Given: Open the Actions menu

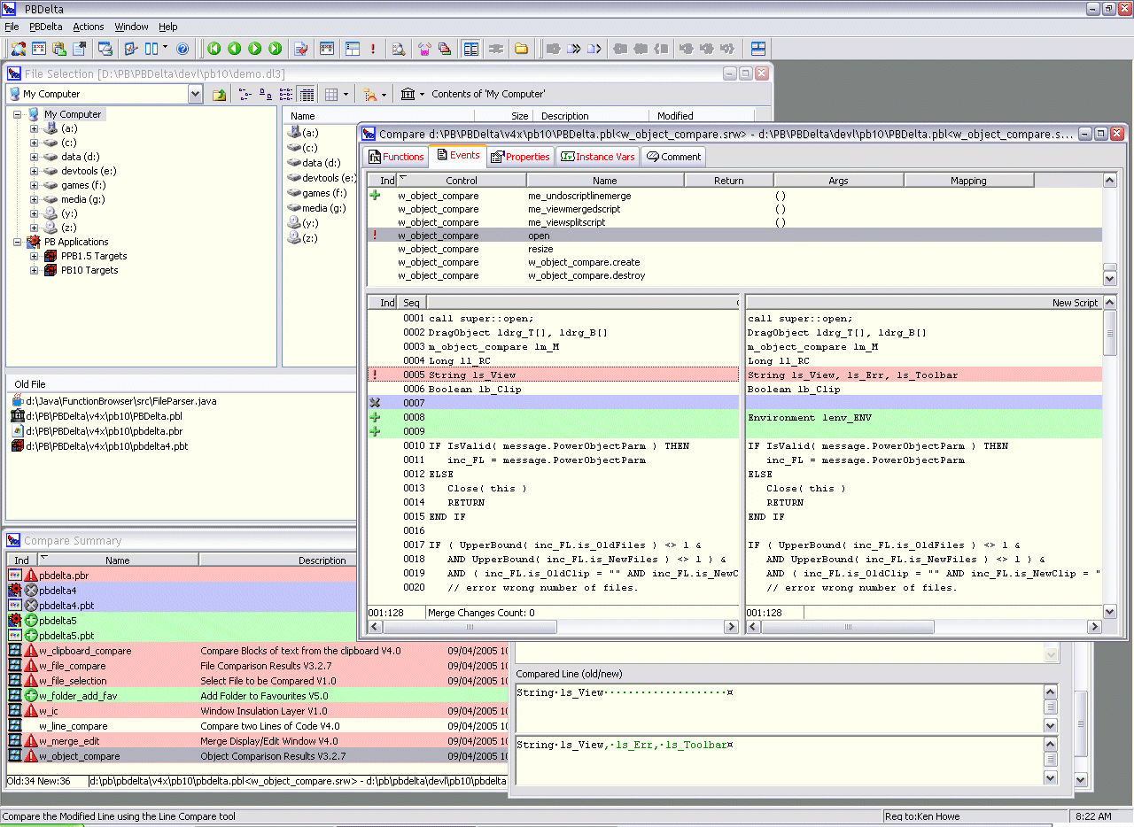Looking at the screenshot, I should coord(88,27).
